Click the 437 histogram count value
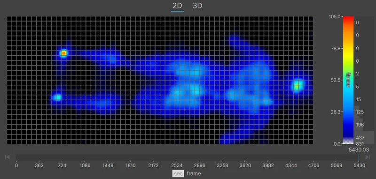Viewport: 376px width, 179px height. click(x=360, y=138)
